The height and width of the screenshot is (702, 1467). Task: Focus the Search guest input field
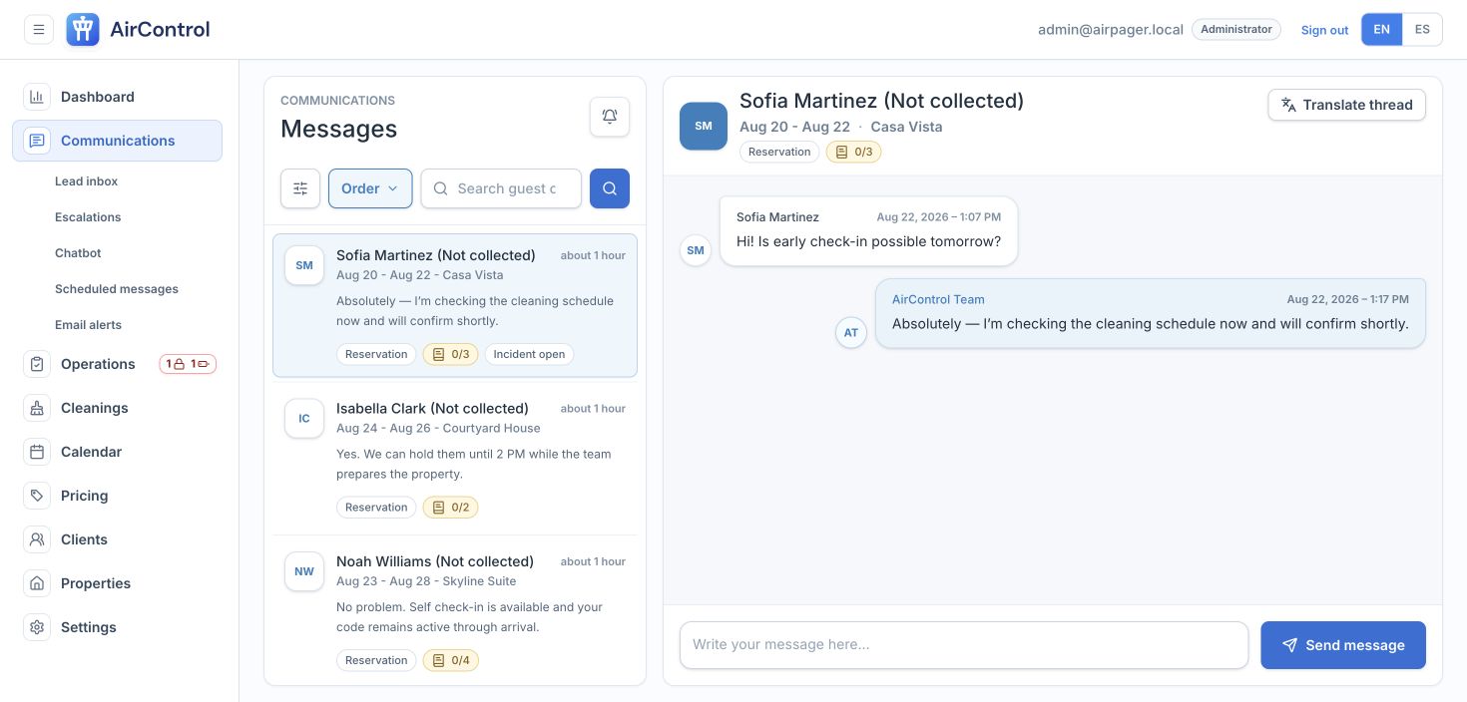point(501,188)
